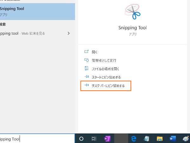The width and height of the screenshot is (190, 143).
Task: Click the アプリ label under the Snipping Tool title
Action: [133, 34]
